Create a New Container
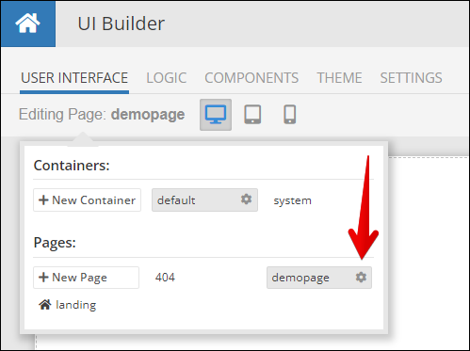The image size is (470, 351). [x=87, y=200]
